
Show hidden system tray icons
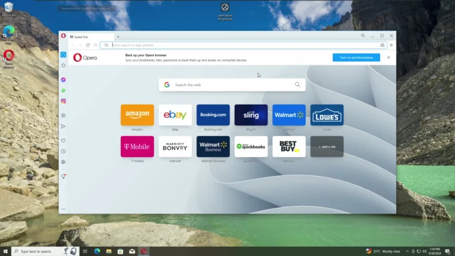click(x=407, y=251)
